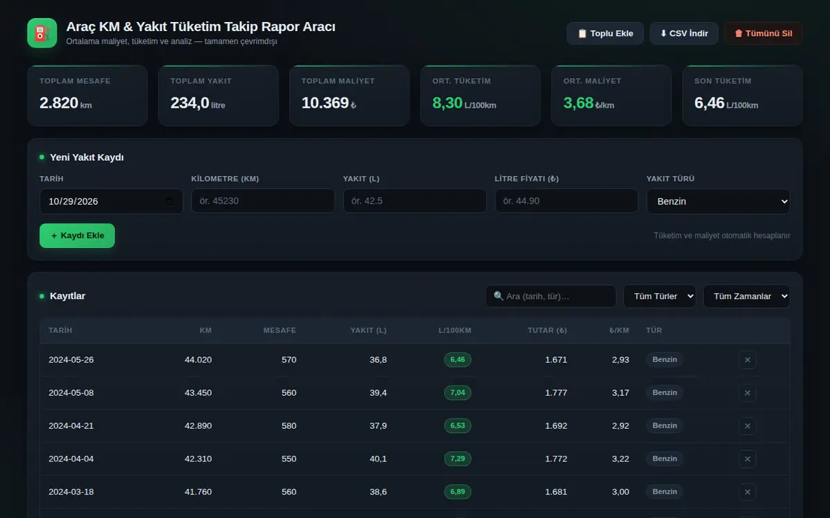The height and width of the screenshot is (518, 830).
Task: Click the Yeni Yakıt Kaydı heading
Action: tap(87, 157)
